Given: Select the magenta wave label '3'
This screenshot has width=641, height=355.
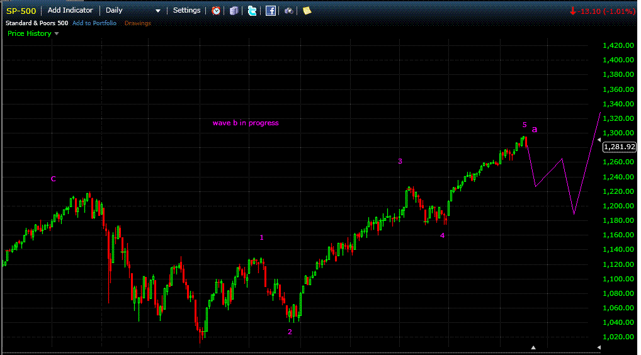Looking at the screenshot, I should point(400,161).
